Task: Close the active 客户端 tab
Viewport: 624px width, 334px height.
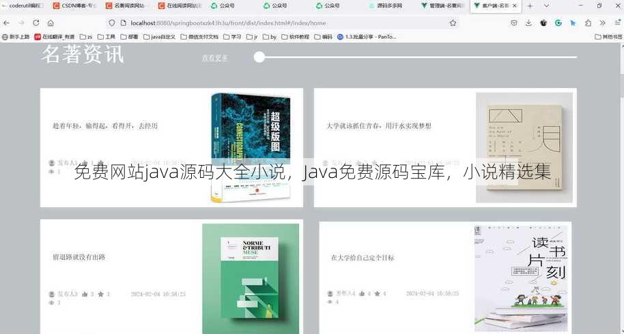Action: (515, 6)
